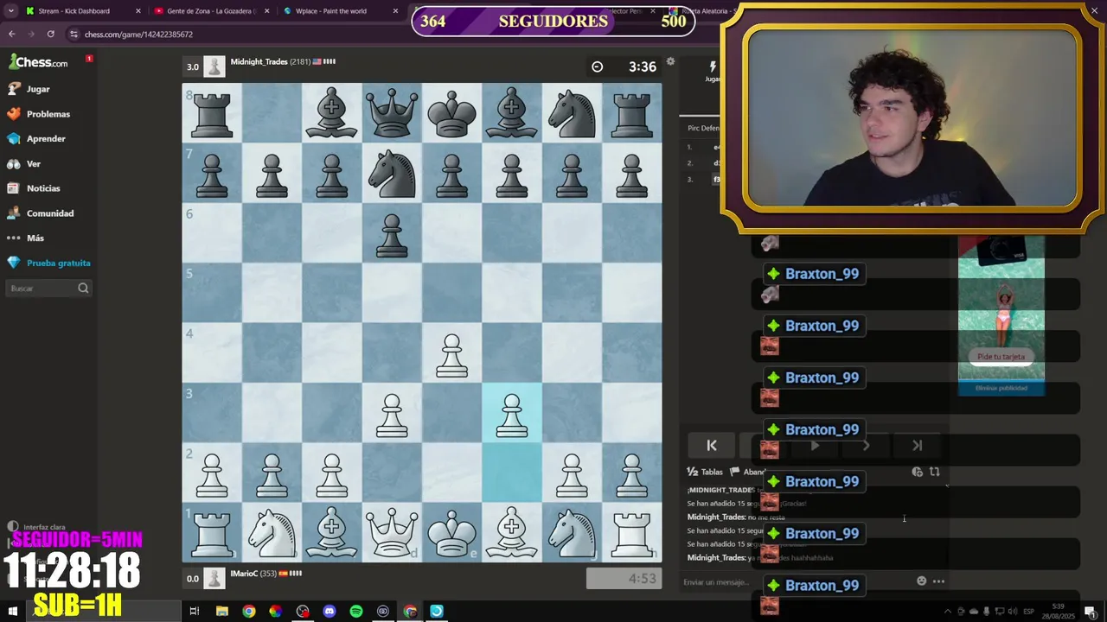Open Noticias in the sidebar
Image resolution: width=1107 pixels, height=622 pixels.
(x=43, y=188)
